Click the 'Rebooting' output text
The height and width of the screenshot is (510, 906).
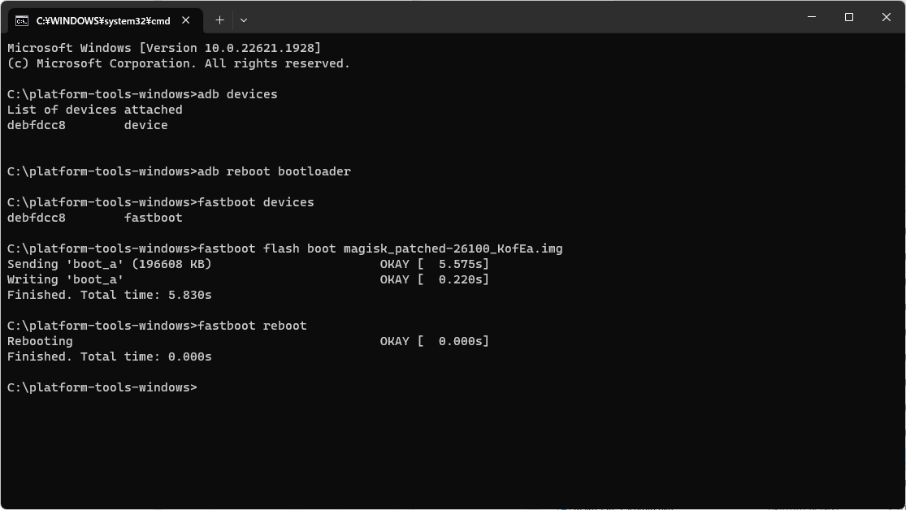pyautogui.click(x=40, y=341)
